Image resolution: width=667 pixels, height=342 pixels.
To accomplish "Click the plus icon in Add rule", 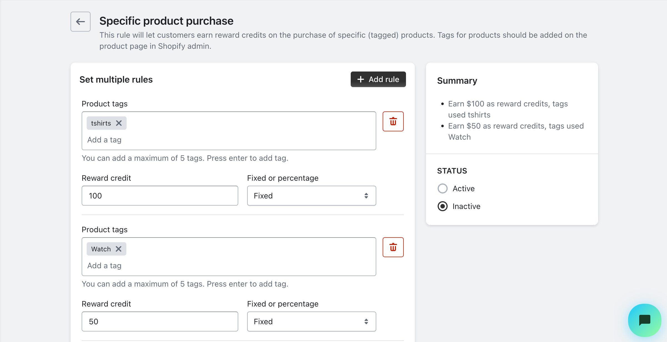I will (360, 79).
